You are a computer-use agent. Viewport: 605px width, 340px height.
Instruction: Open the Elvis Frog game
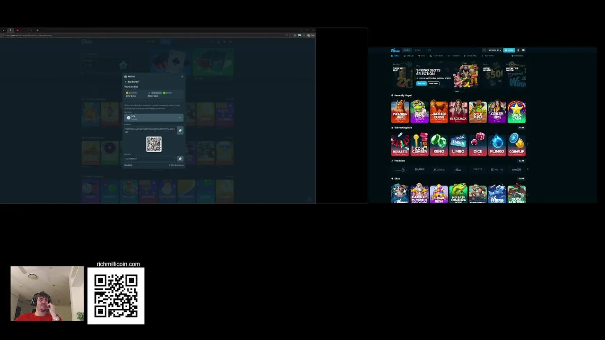pyautogui.click(x=419, y=111)
